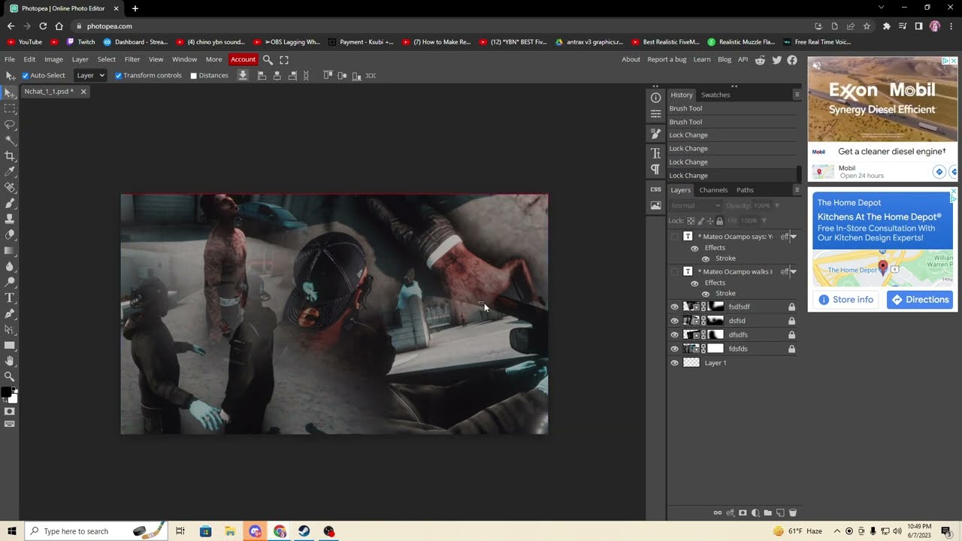Open the Paragraph panel icon
The height and width of the screenshot is (541, 962).
(655, 169)
